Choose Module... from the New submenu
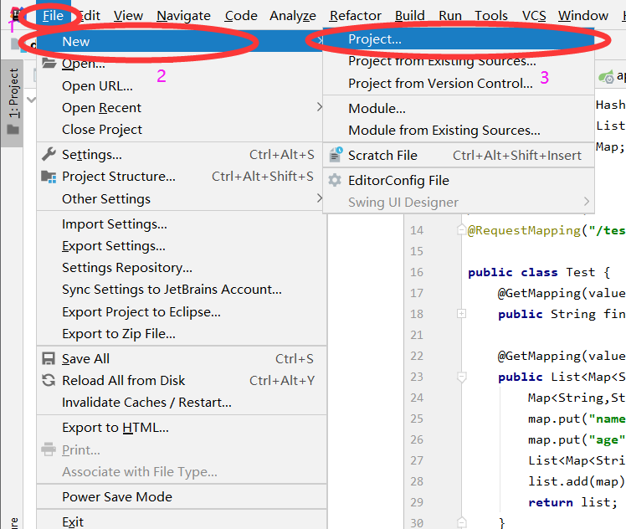 pyautogui.click(x=459, y=108)
